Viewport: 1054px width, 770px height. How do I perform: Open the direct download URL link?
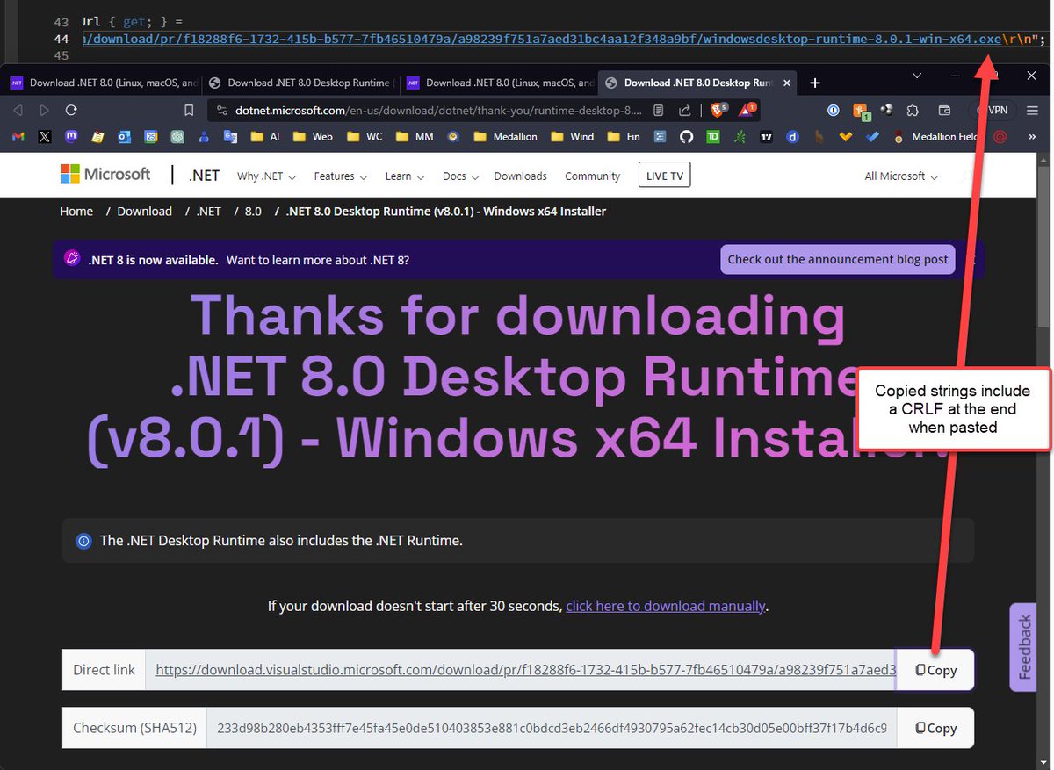(x=525, y=670)
